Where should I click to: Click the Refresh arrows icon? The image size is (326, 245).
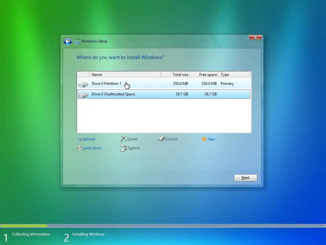click(79, 139)
